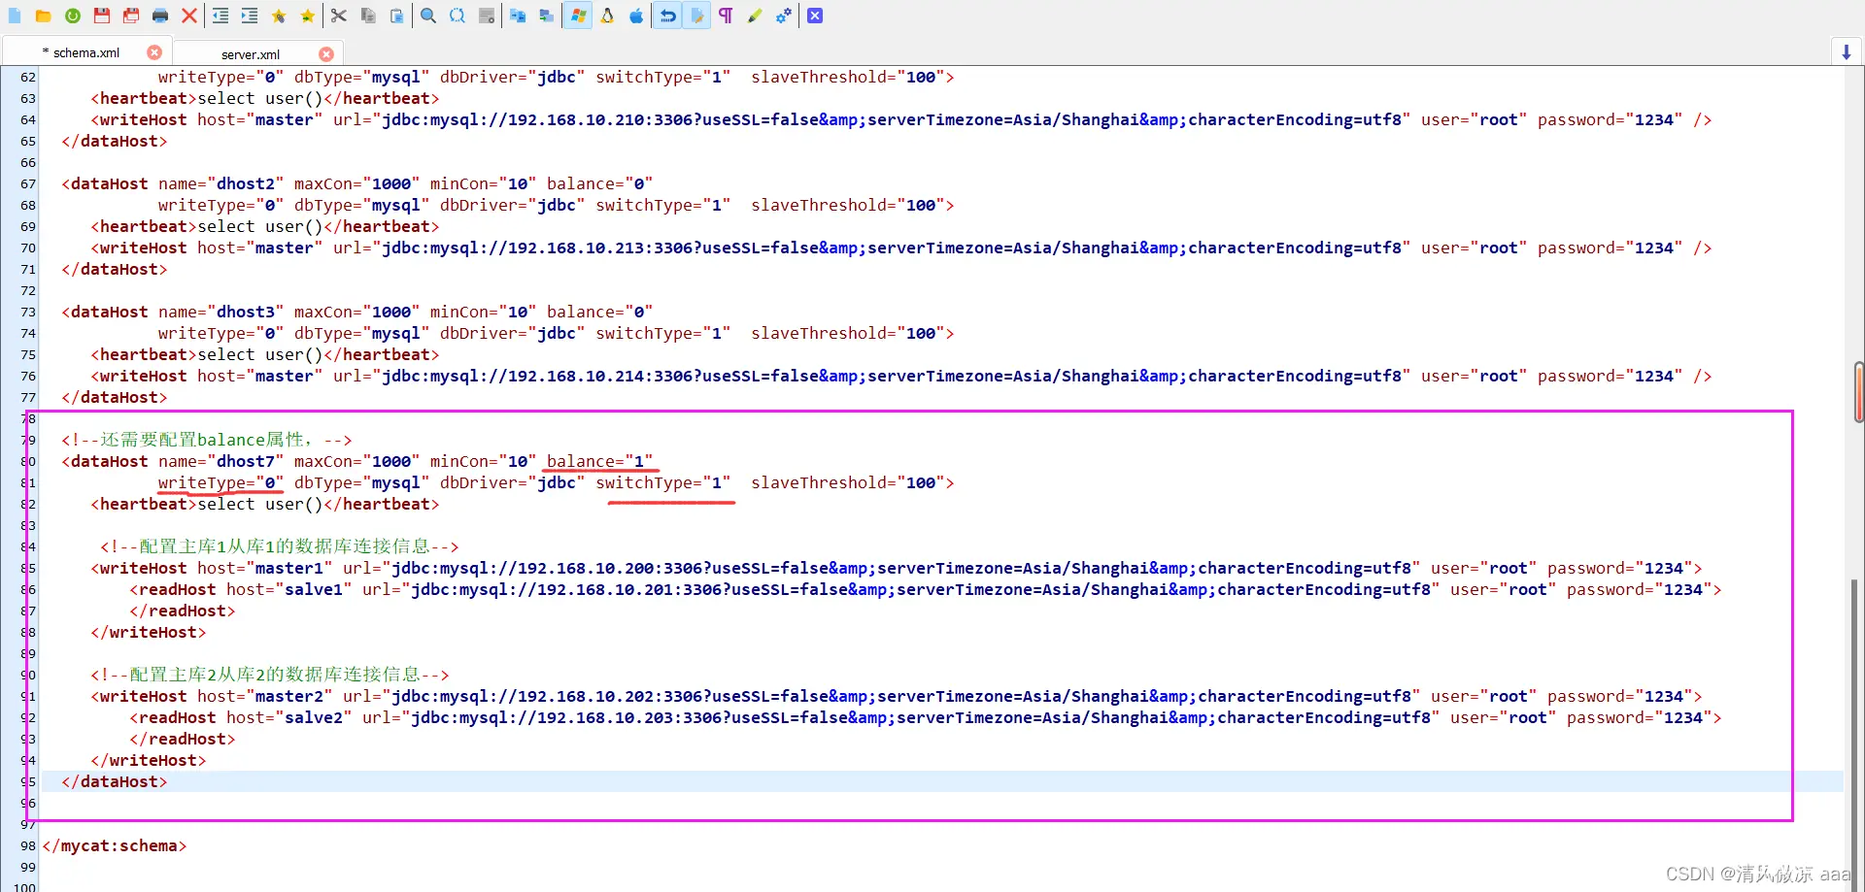
Task: Open tab list dropdown arrow
Action: pos(1847,52)
